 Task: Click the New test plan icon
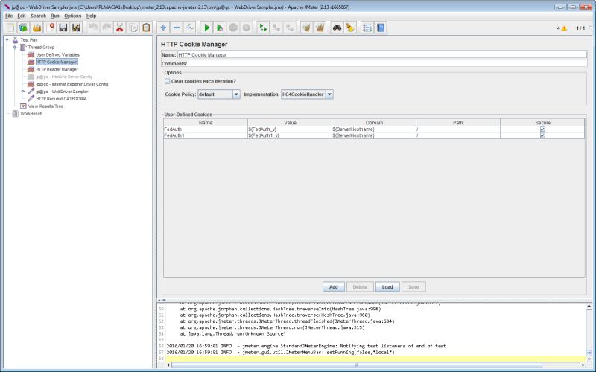point(10,28)
